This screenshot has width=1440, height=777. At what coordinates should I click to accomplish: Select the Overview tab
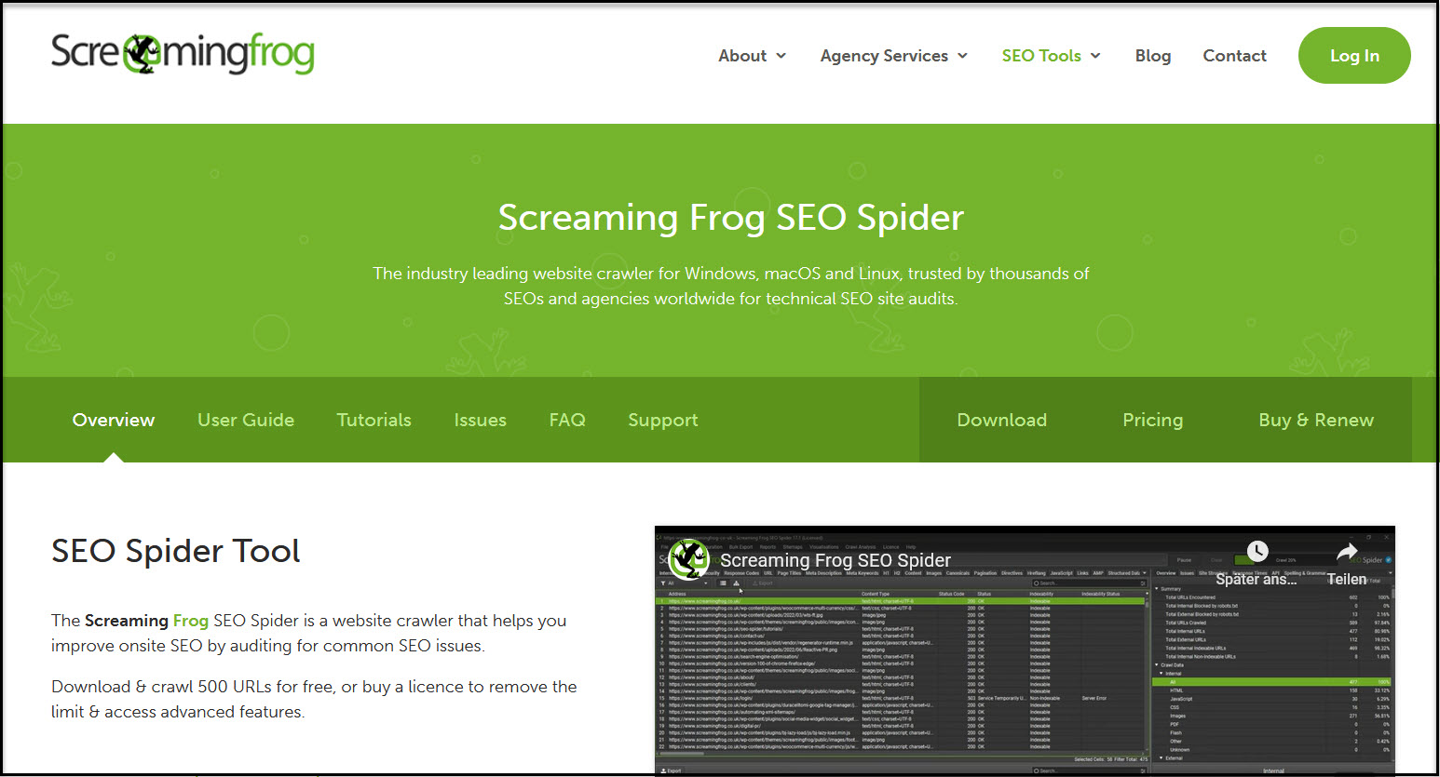(114, 420)
